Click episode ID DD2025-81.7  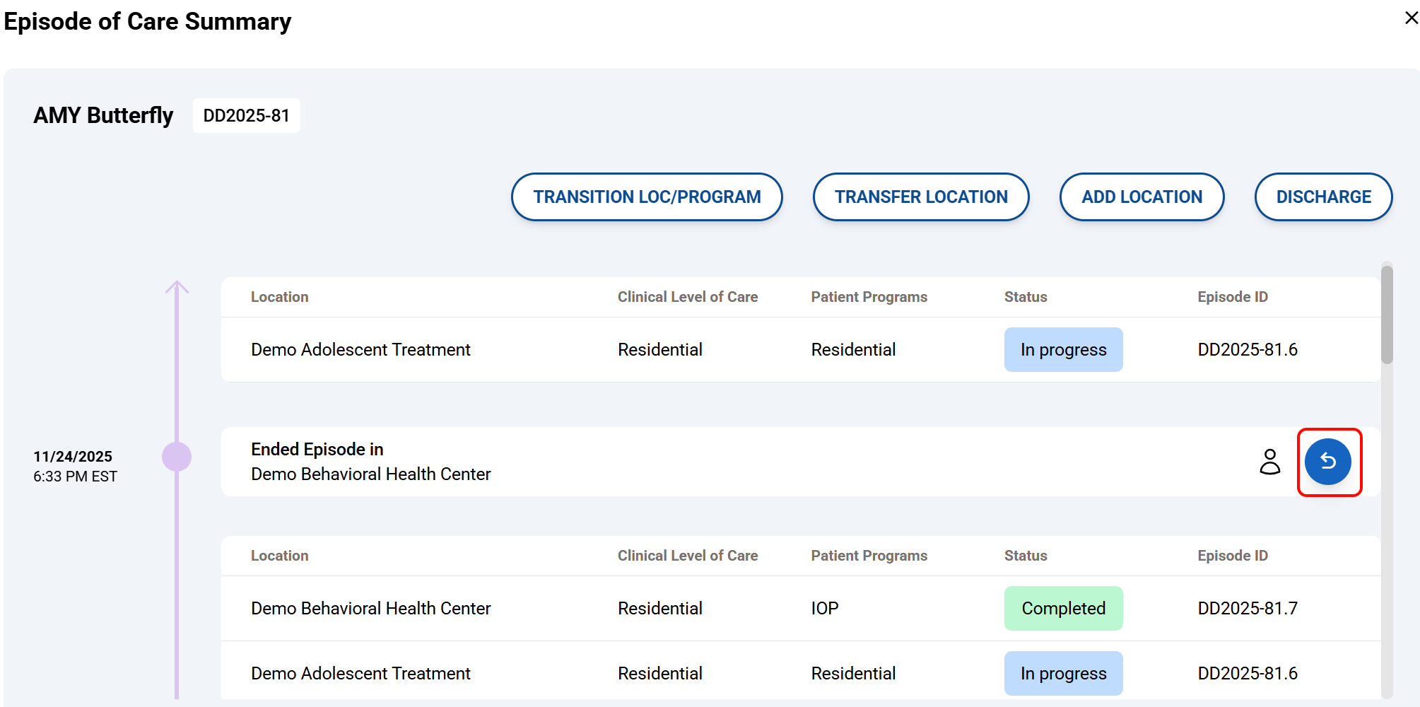[1247, 608]
